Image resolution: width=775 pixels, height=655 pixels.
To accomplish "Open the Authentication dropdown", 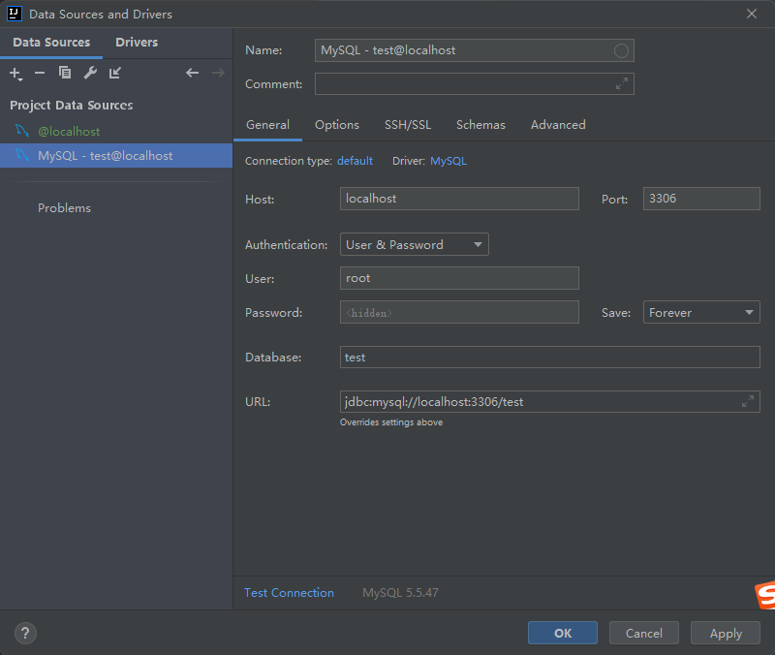I will pyautogui.click(x=415, y=244).
